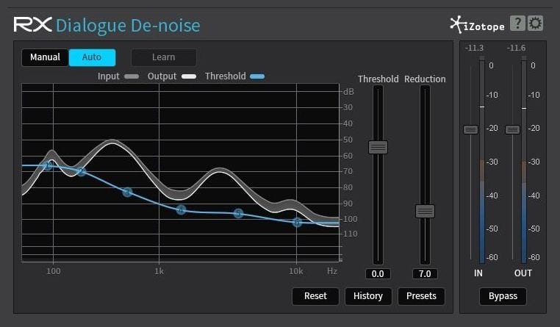Click the IN peak readout -11.3
560x327 pixels.
click(474, 48)
